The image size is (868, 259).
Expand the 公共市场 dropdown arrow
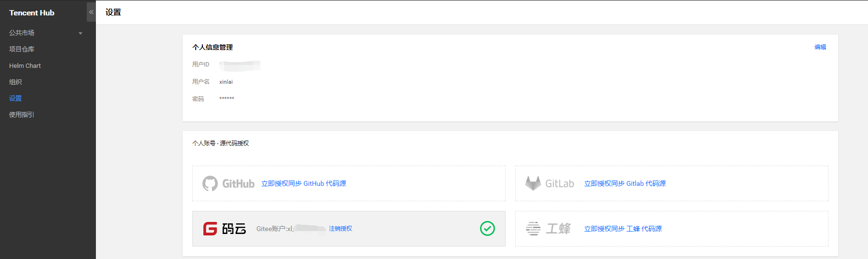point(80,33)
